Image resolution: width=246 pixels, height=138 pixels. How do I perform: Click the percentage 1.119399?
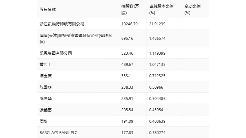click(157, 53)
